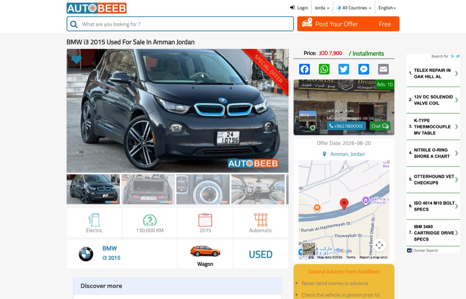The height and width of the screenshot is (299, 466).
Task: Focus the 'What are you looking for?' search field
Action: tap(180, 24)
